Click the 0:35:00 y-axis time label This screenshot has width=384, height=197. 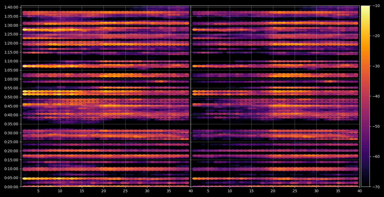(x=11, y=124)
